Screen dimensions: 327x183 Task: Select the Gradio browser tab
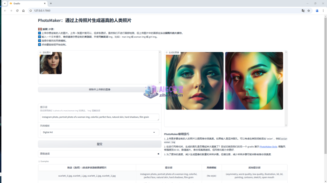coord(28,3)
